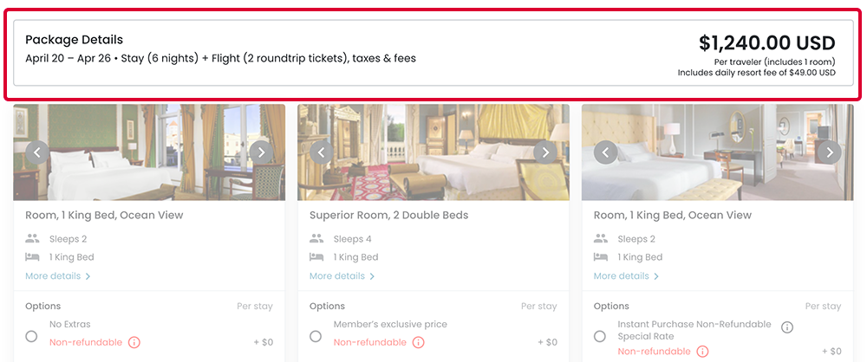Expand More details on third room card
The image size is (867, 362).
(x=627, y=276)
